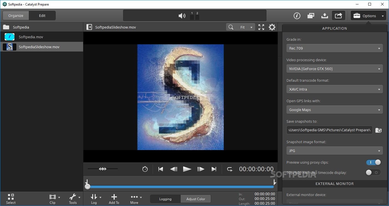Click the video preview image
The height and width of the screenshot is (206, 389).
pos(180,97)
